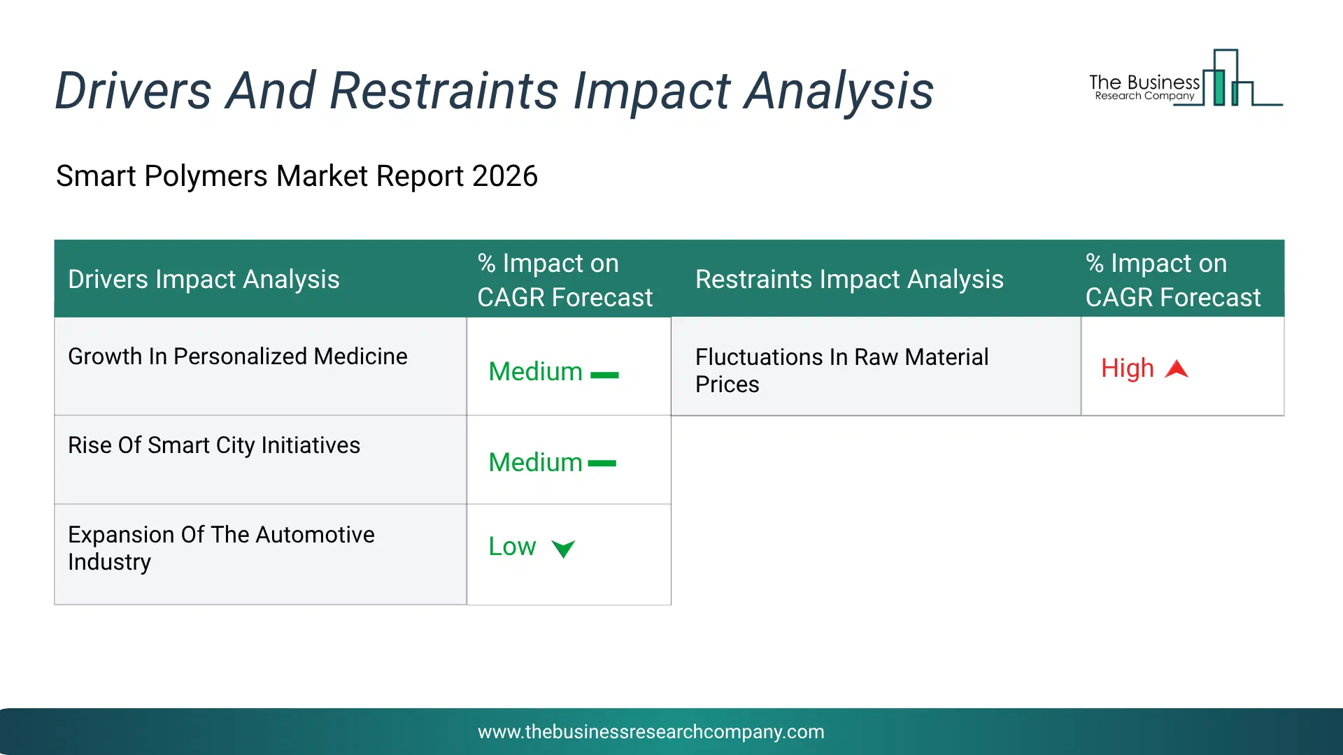This screenshot has height=755, width=1343.
Task: Click the green down arrow beside Low
Action: (563, 549)
